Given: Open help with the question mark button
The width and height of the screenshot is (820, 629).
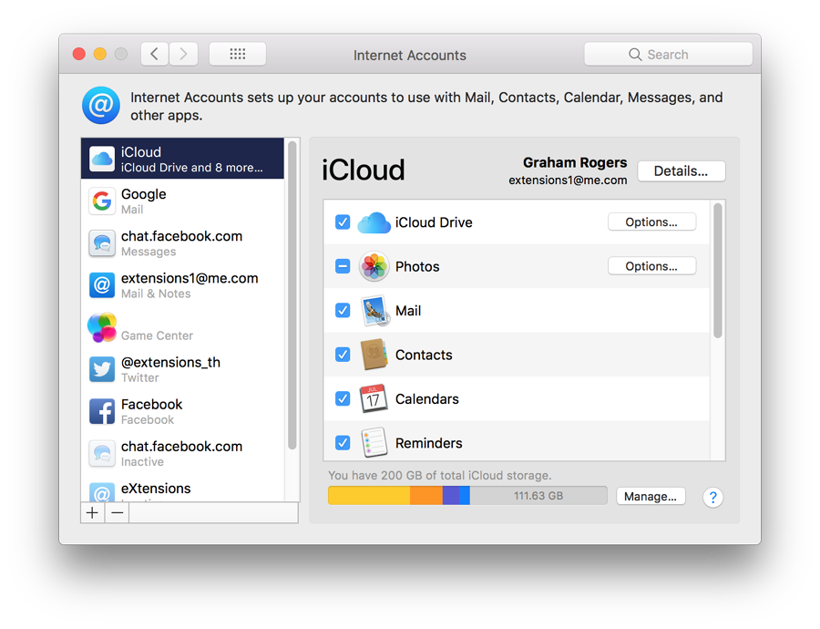Looking at the screenshot, I should (x=712, y=497).
